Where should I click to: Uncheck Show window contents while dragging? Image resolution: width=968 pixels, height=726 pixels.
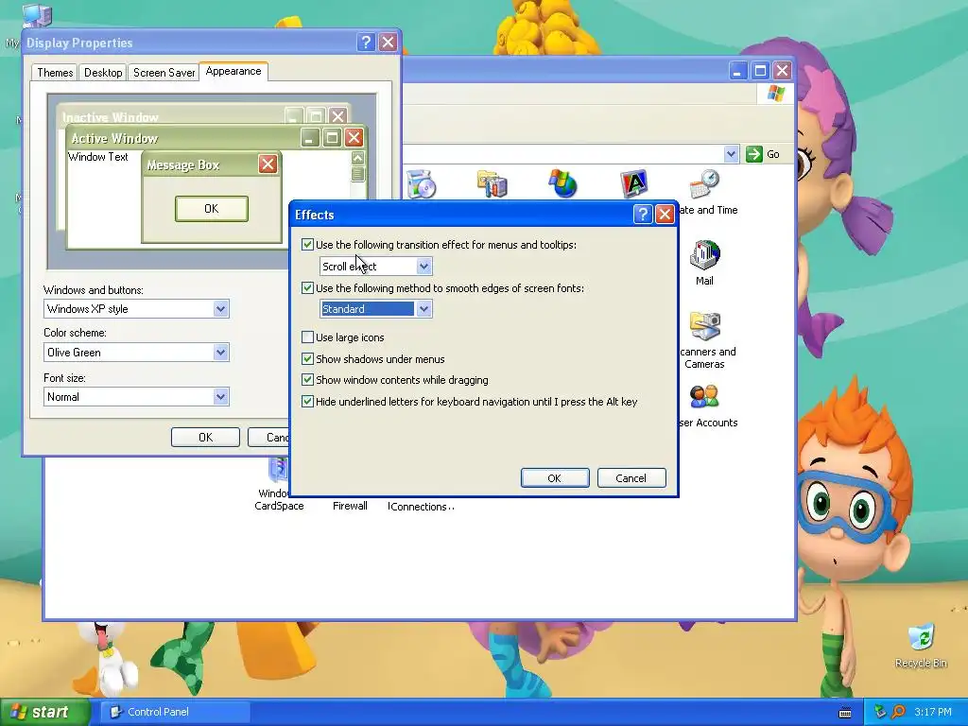[x=307, y=380]
